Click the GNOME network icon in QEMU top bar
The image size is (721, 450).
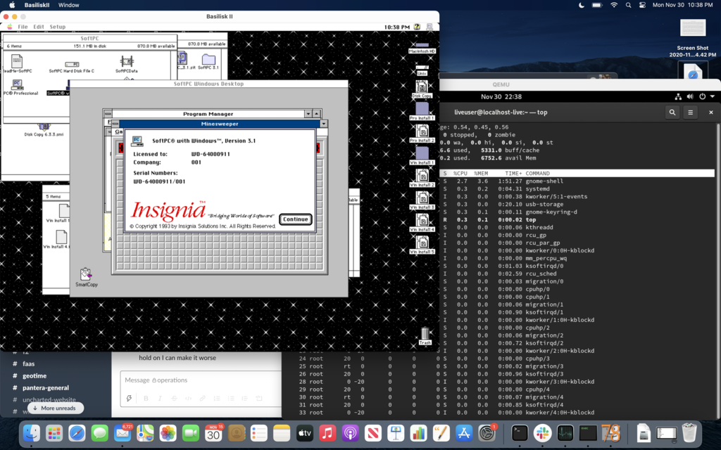pyautogui.click(x=678, y=96)
